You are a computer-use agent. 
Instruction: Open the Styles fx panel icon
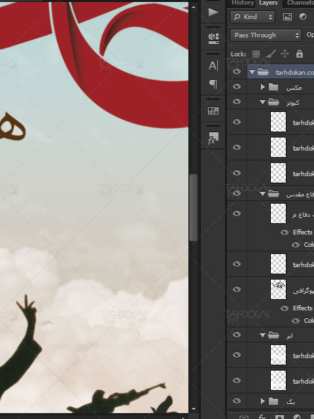coord(213,138)
